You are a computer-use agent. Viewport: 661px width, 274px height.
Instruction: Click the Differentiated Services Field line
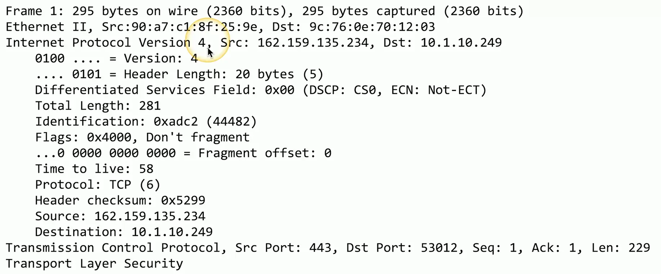(260, 90)
